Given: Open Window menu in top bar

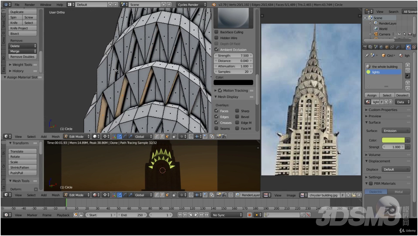Looking at the screenshot, I should pyautogui.click(x=46, y=5).
